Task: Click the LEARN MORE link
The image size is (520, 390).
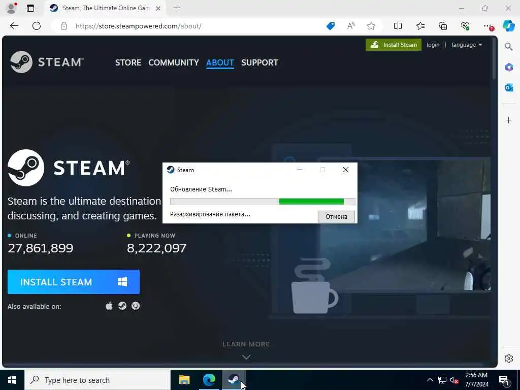Action: 246,344
